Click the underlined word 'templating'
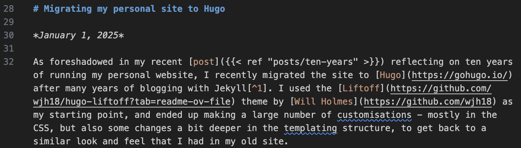521x148 pixels. pyautogui.click(x=311, y=128)
